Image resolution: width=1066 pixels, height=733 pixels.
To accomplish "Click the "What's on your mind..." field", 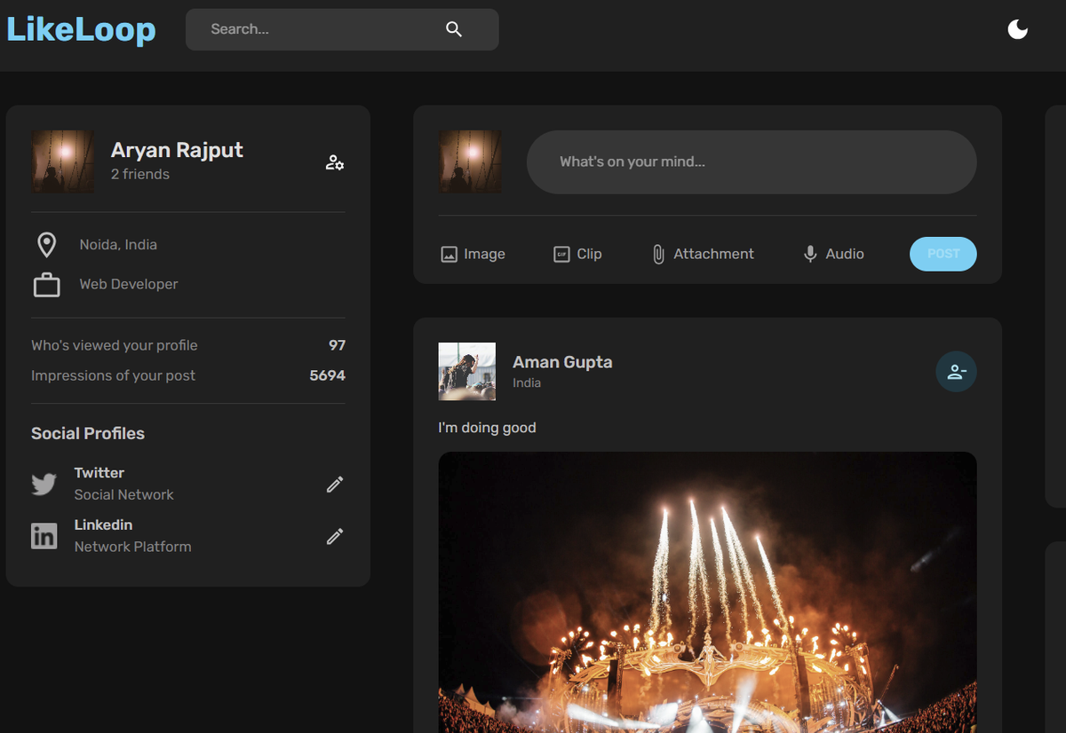I will pos(752,162).
